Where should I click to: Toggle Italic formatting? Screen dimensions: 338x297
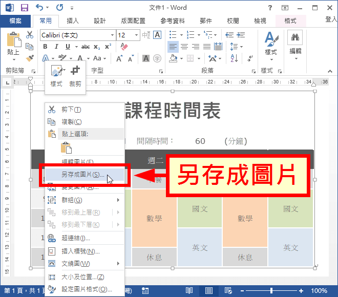coord(56,46)
